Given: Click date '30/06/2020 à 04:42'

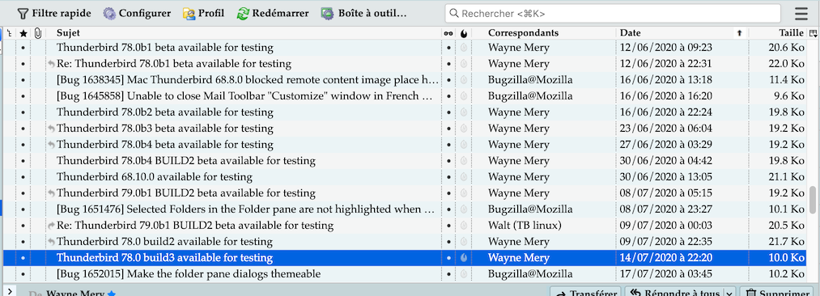Looking at the screenshot, I should pos(665,161).
